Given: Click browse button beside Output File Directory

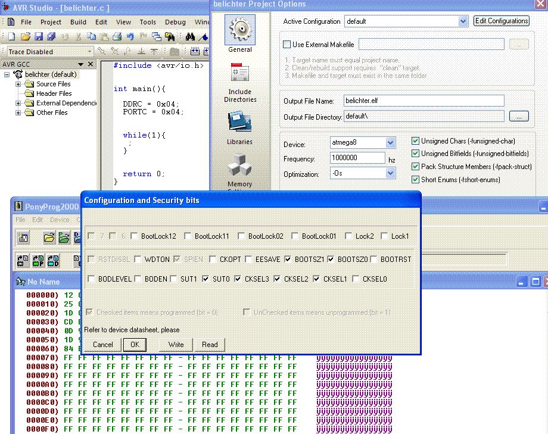Looking at the screenshot, I should pyautogui.click(x=519, y=116).
